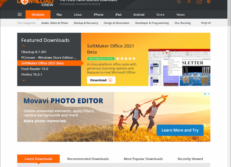Open the hamburger menu icon
The width and height of the screenshot is (231, 167).
pyautogui.click(x=20, y=15)
